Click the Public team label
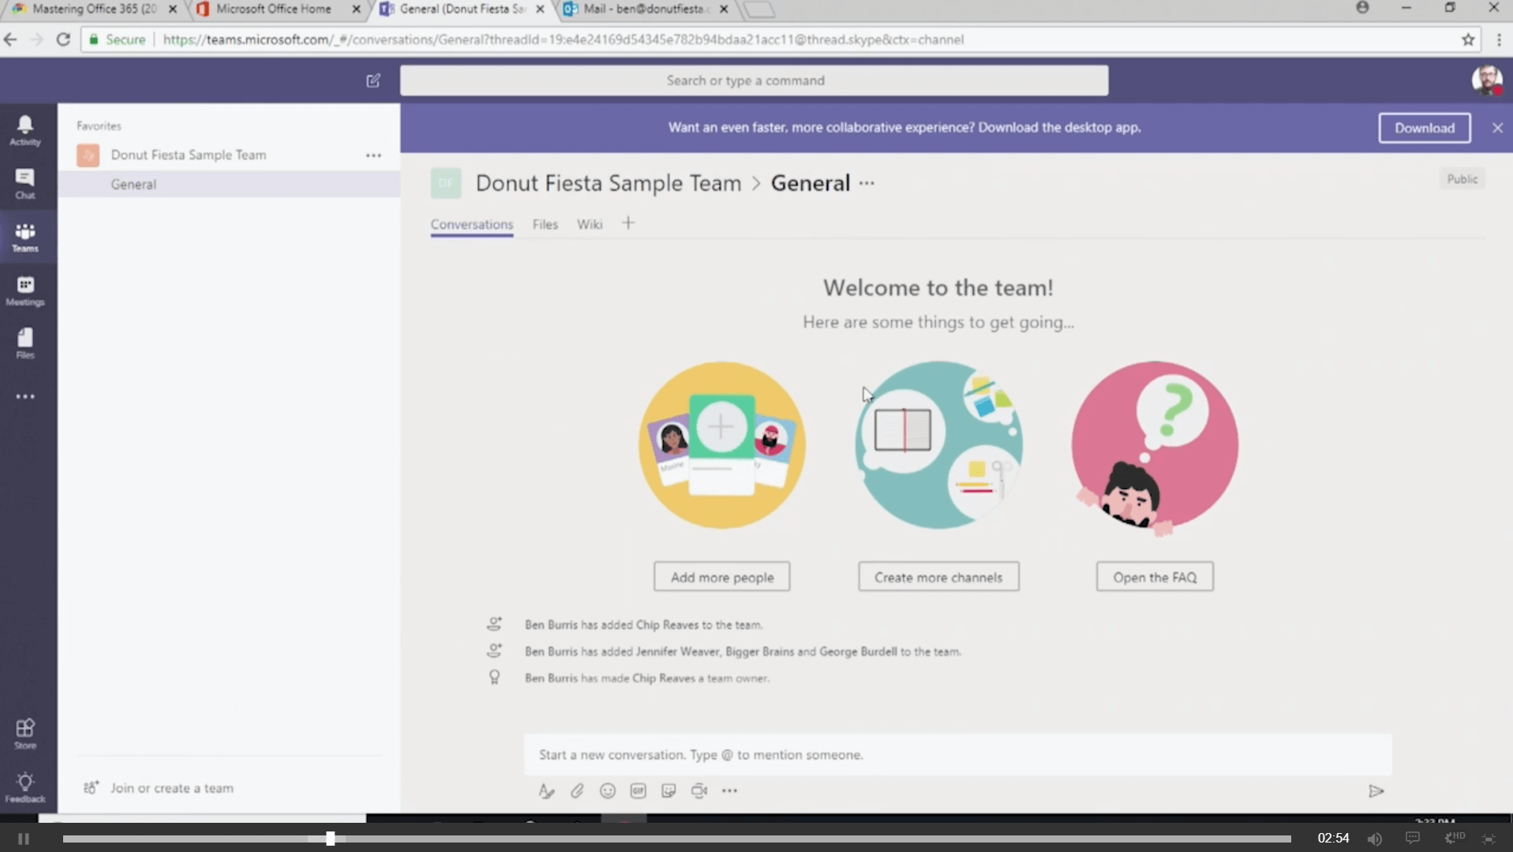The image size is (1513, 852). tap(1462, 179)
